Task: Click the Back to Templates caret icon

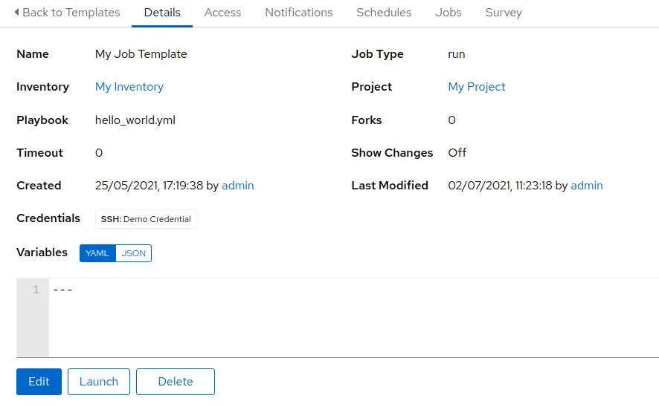Action: coord(17,13)
